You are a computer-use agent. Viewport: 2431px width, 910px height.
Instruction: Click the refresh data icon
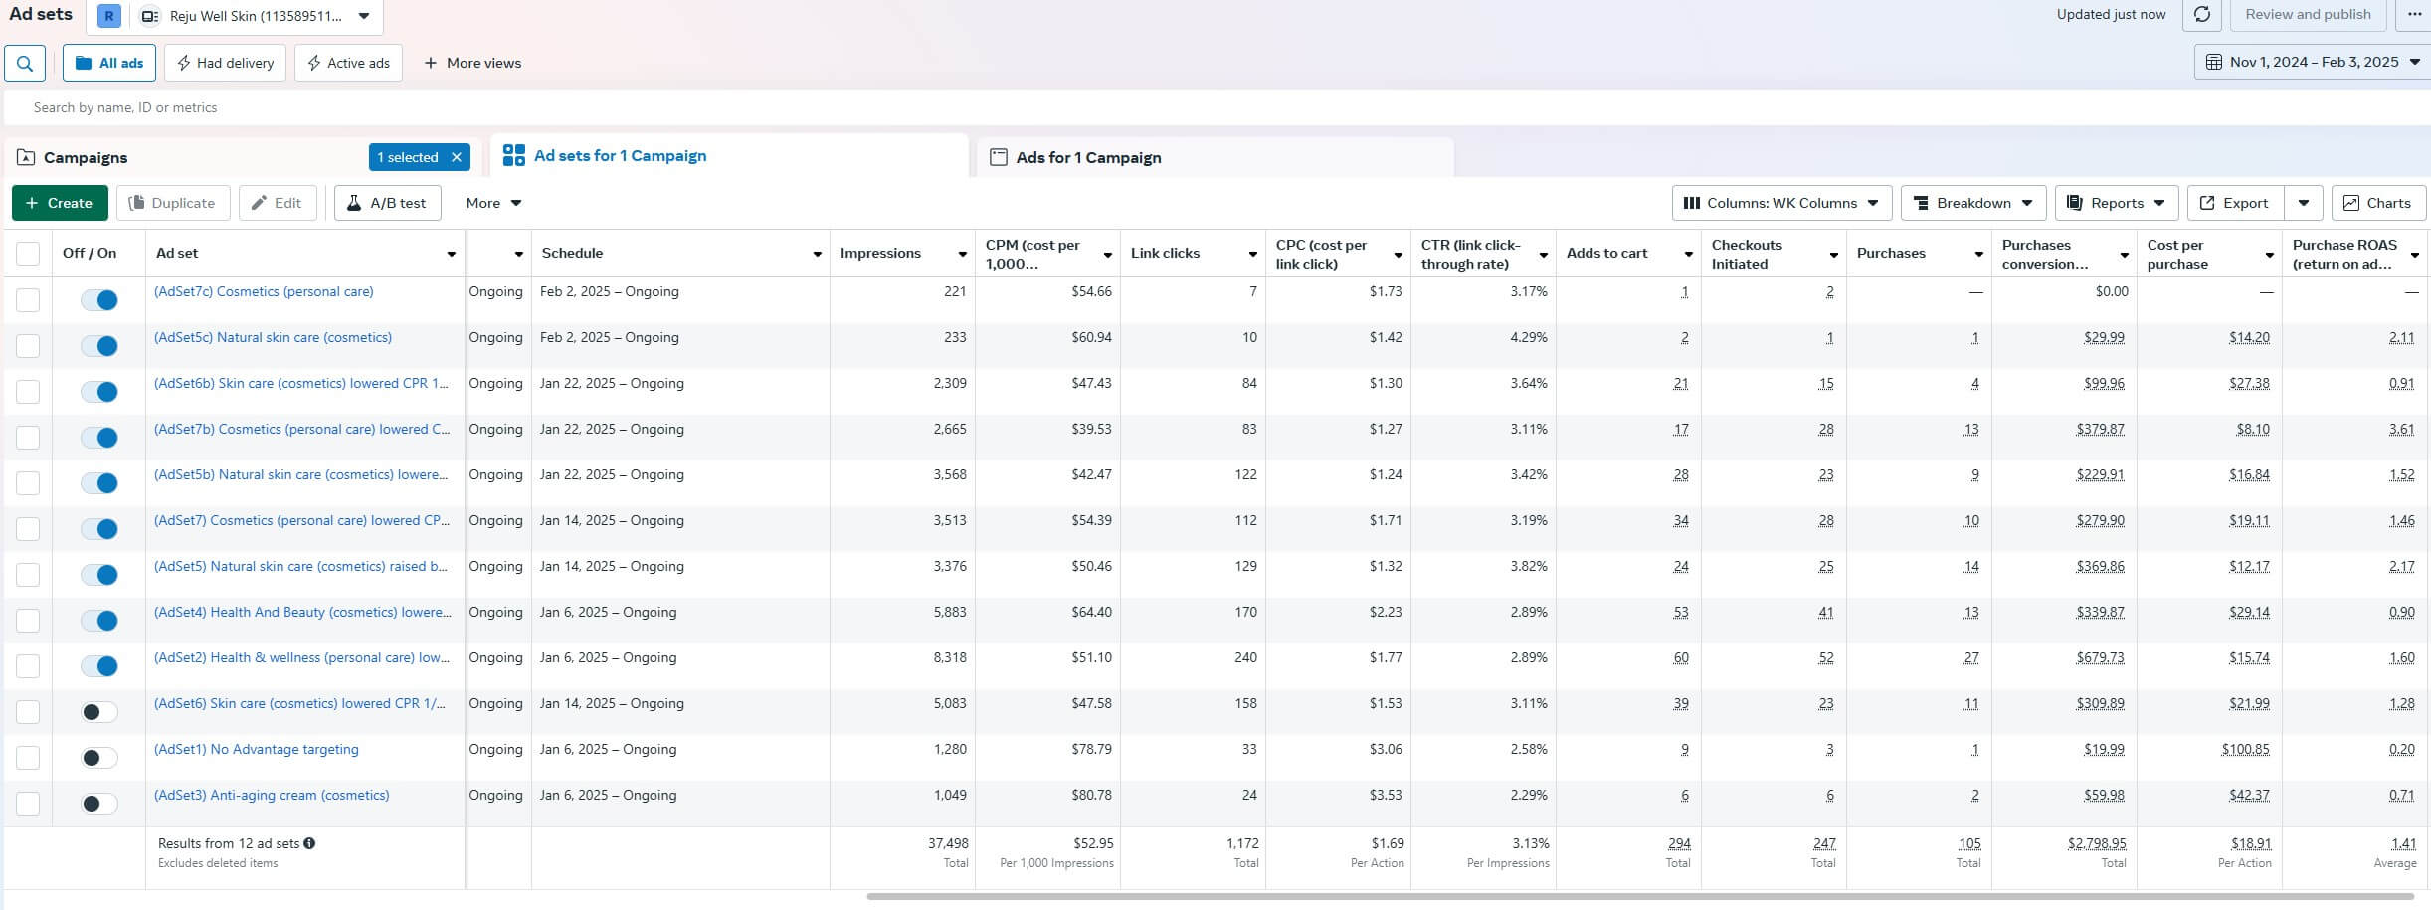[x=2201, y=14]
